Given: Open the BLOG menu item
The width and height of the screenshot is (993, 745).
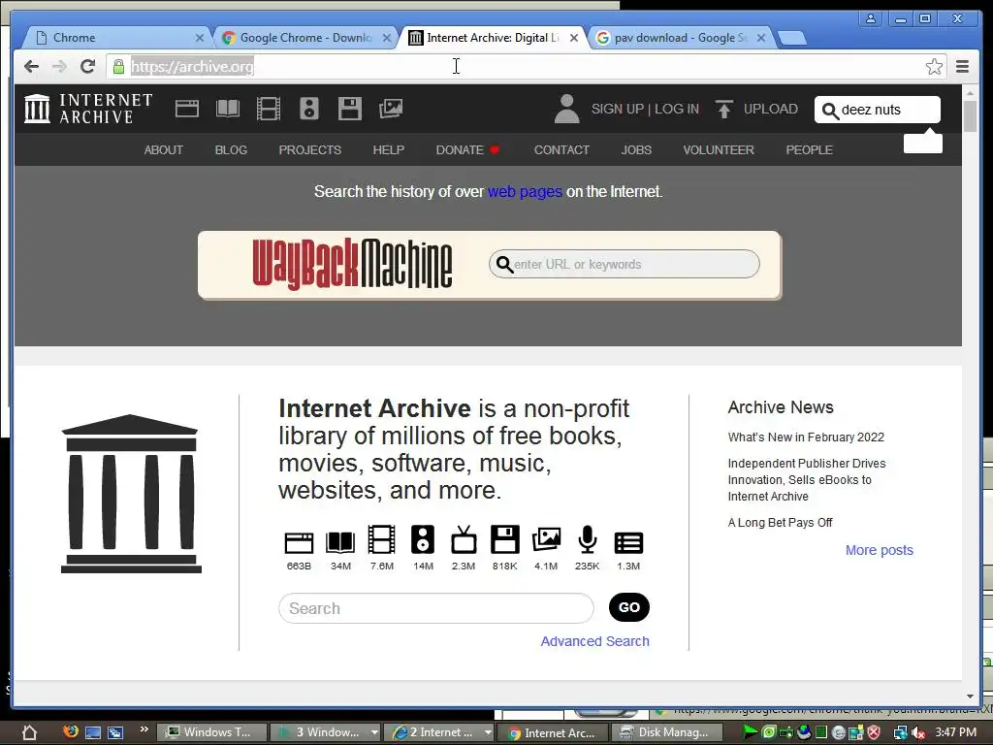Looking at the screenshot, I should (231, 150).
